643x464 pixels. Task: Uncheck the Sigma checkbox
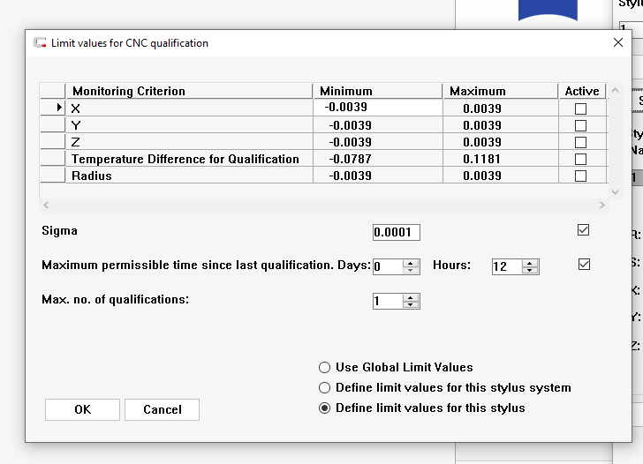pos(583,230)
